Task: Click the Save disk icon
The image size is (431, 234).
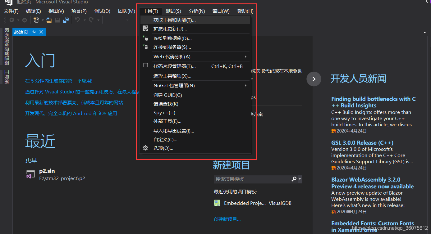Action: (57, 20)
